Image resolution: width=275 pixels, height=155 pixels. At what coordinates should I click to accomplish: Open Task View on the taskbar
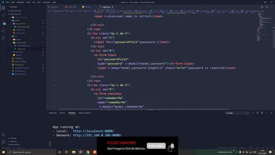tap(67, 152)
